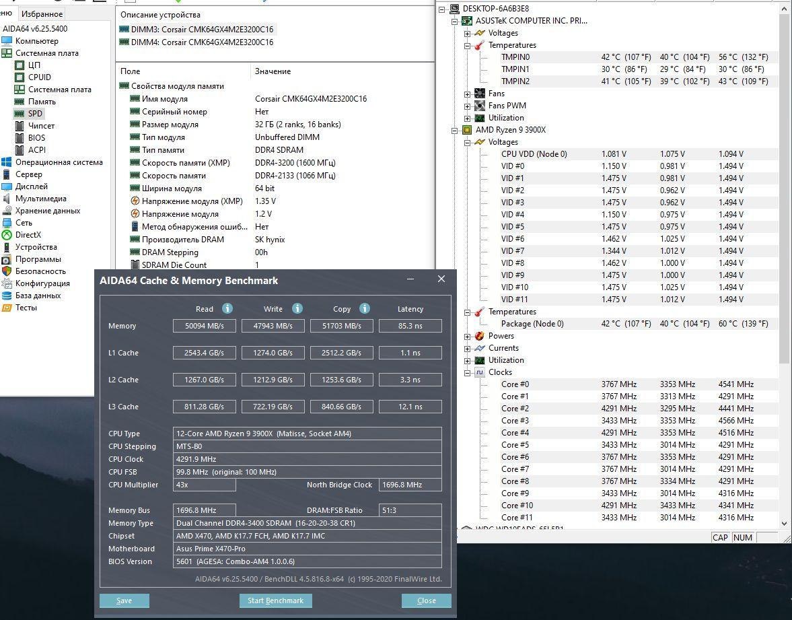Expand the Fans node
The height and width of the screenshot is (620, 792).
click(467, 94)
